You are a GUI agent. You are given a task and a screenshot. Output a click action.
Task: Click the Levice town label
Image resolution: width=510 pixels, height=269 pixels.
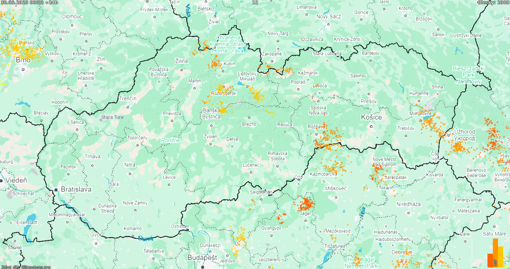(169, 178)
